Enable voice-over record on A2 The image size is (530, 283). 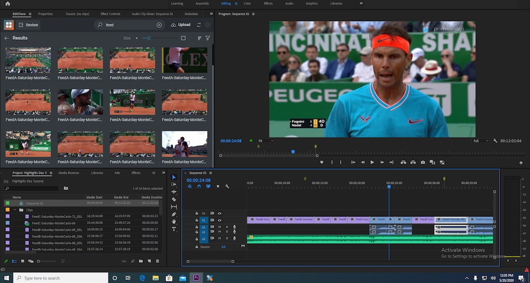pyautogui.click(x=234, y=232)
